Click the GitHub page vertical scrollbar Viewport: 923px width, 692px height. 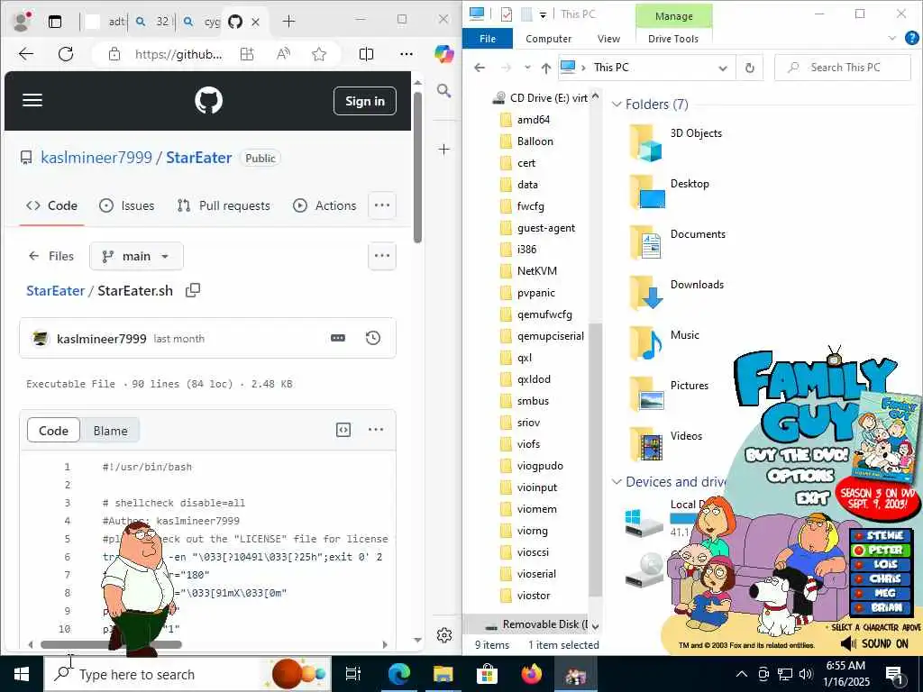pyautogui.click(x=418, y=167)
